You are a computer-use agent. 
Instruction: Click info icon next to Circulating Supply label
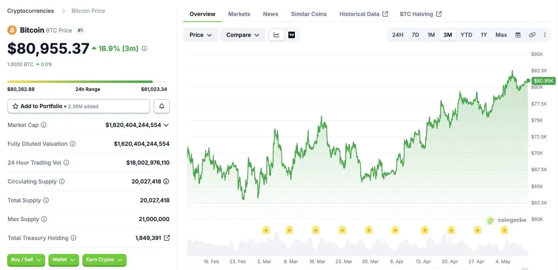pos(62,182)
